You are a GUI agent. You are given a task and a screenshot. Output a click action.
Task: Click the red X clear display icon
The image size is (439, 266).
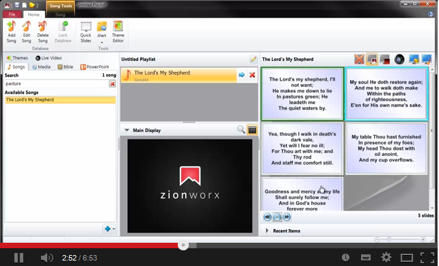[x=359, y=59]
